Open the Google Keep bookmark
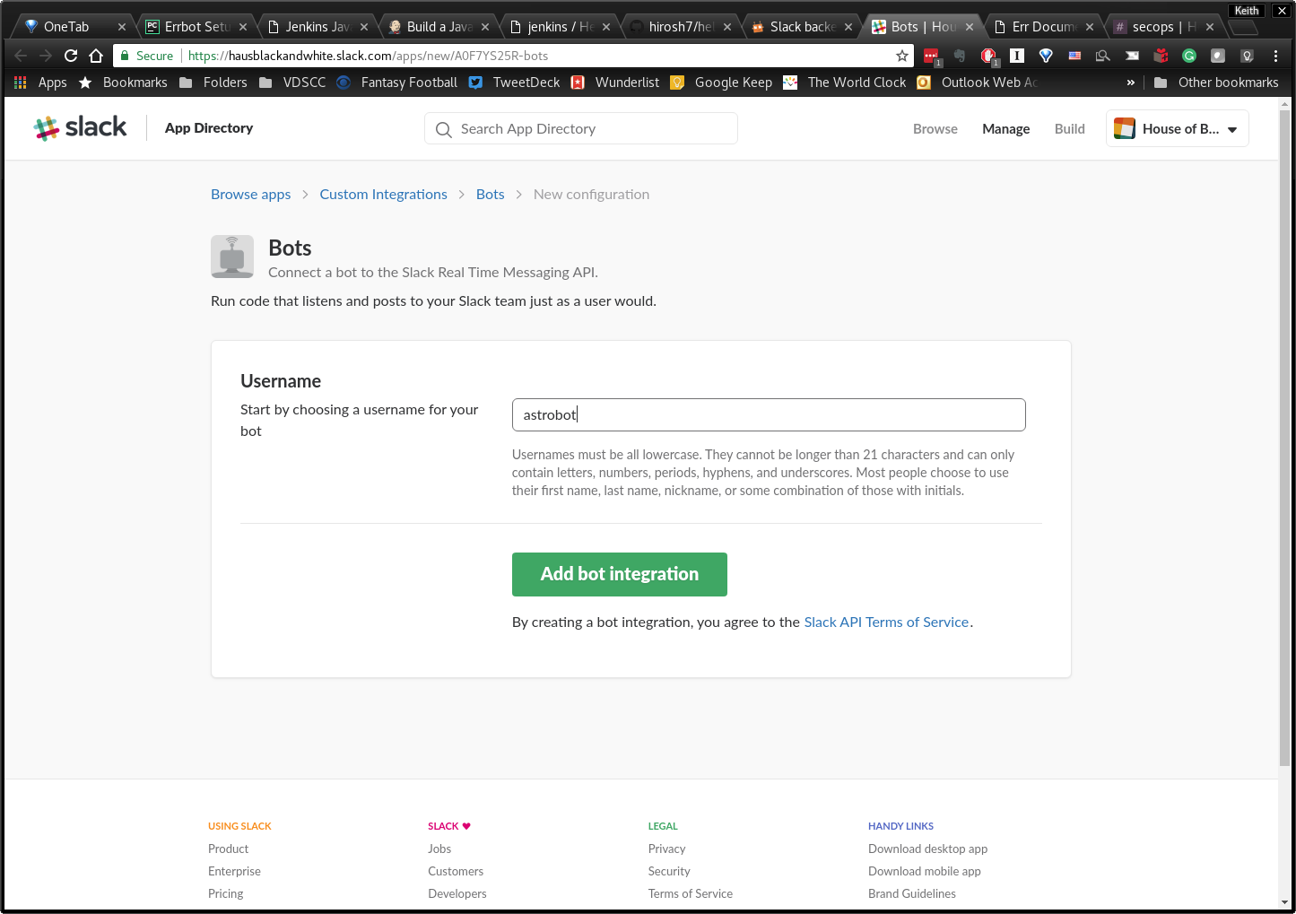The height and width of the screenshot is (914, 1296). point(722,83)
